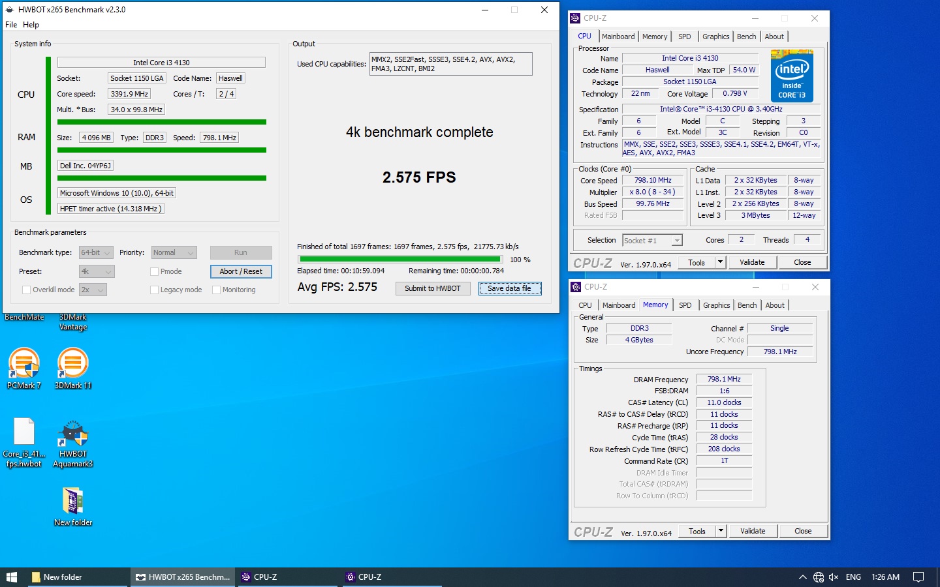Open Overkill 2x dropdown
The image size is (940, 587).
pyautogui.click(x=93, y=290)
